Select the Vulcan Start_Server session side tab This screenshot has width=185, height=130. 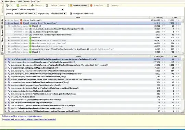pos(2,35)
